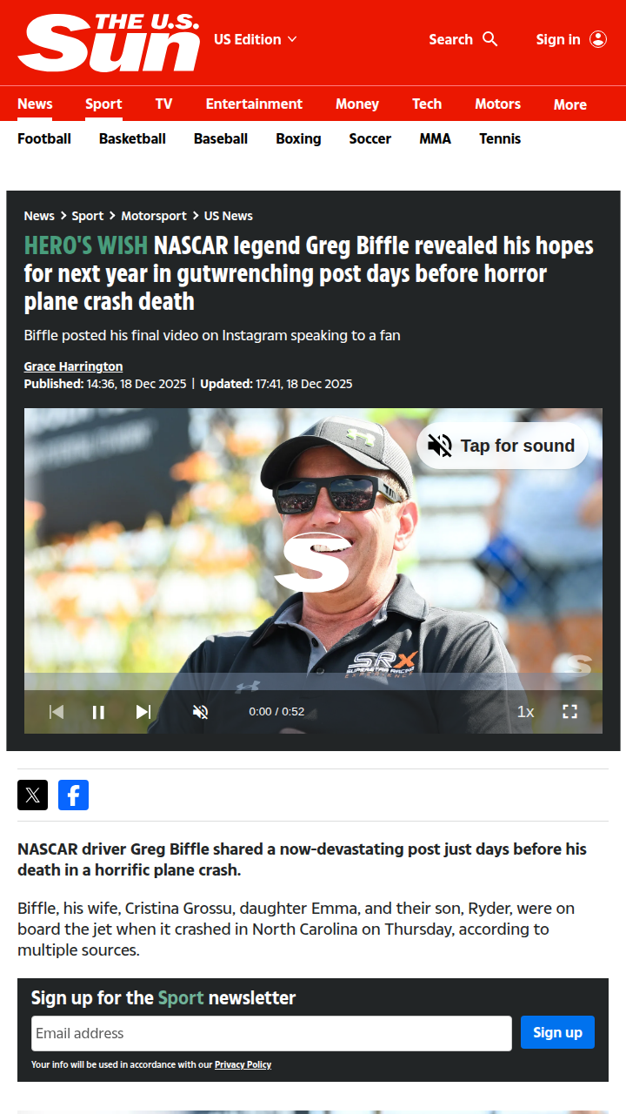Switch to the Motors tab
Screen dimensions: 626x1114
(x=497, y=104)
